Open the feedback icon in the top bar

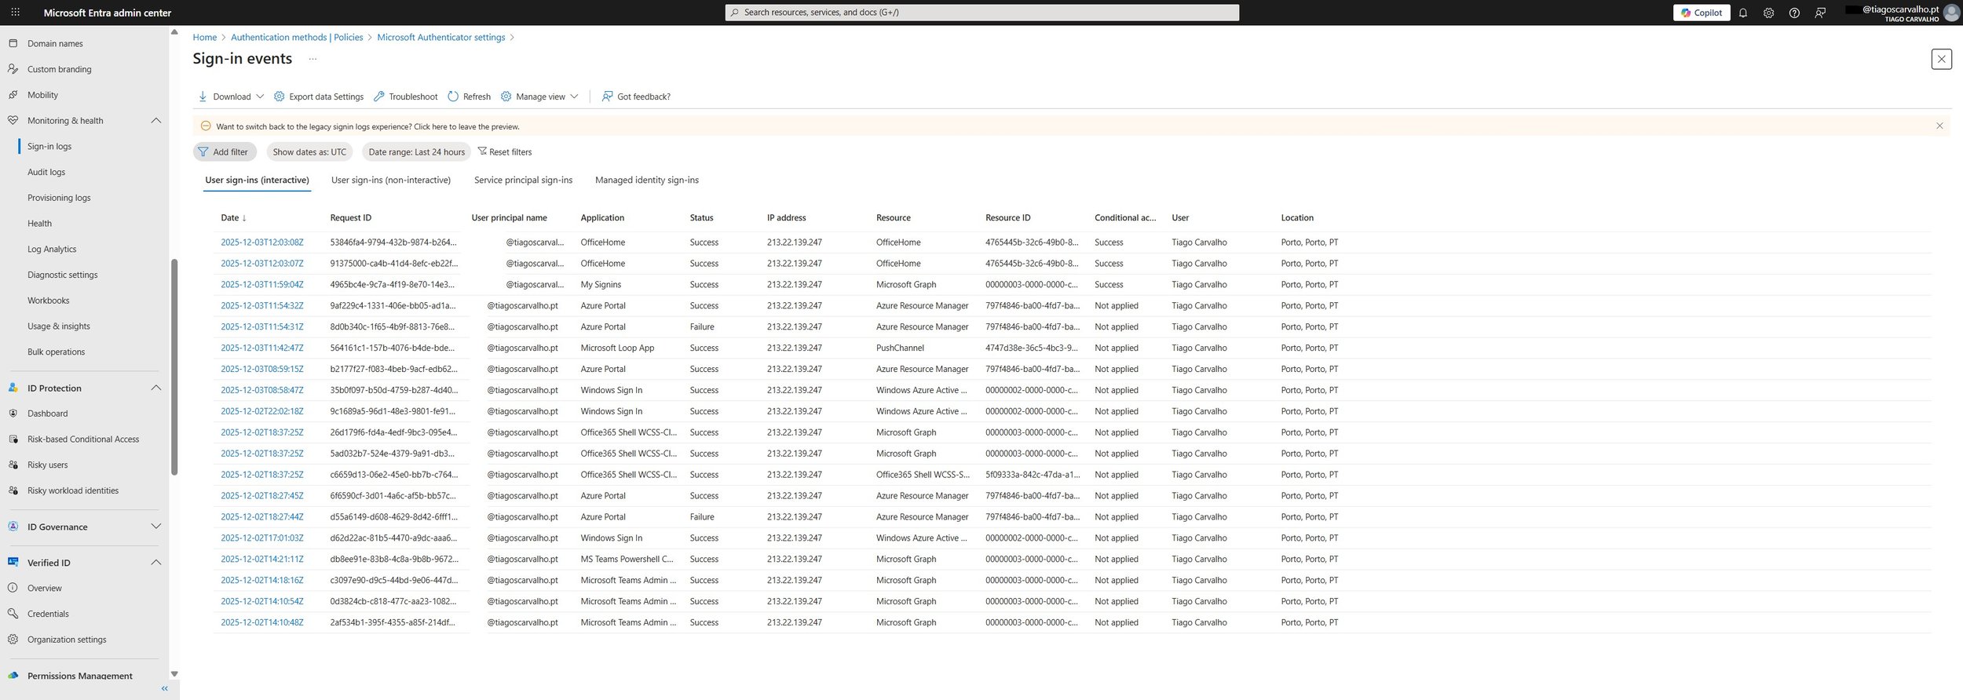[1820, 13]
